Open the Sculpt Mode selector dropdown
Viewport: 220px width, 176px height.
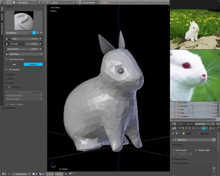click(x=21, y=174)
